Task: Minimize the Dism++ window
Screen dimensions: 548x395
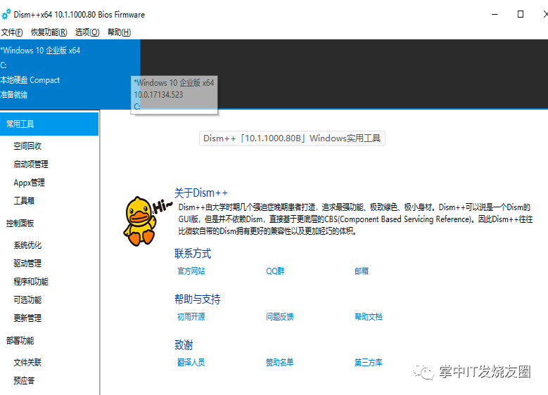Action: tap(495, 14)
